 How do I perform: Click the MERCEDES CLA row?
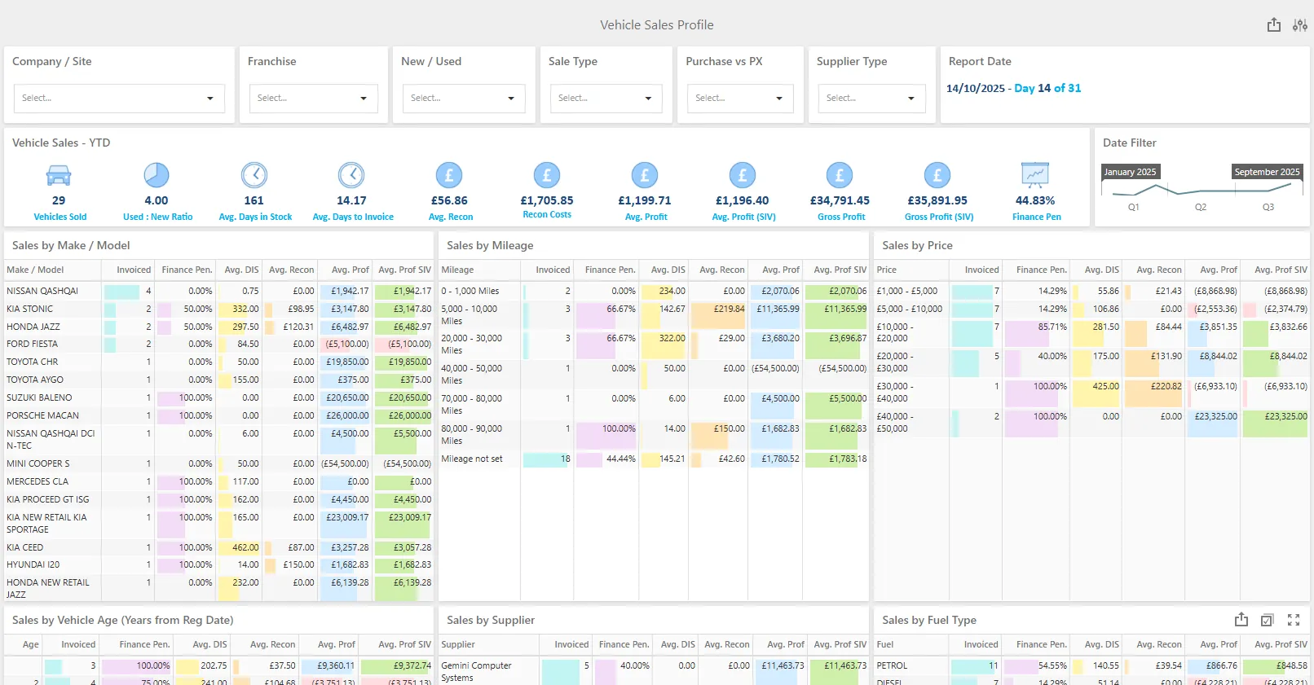click(218, 481)
